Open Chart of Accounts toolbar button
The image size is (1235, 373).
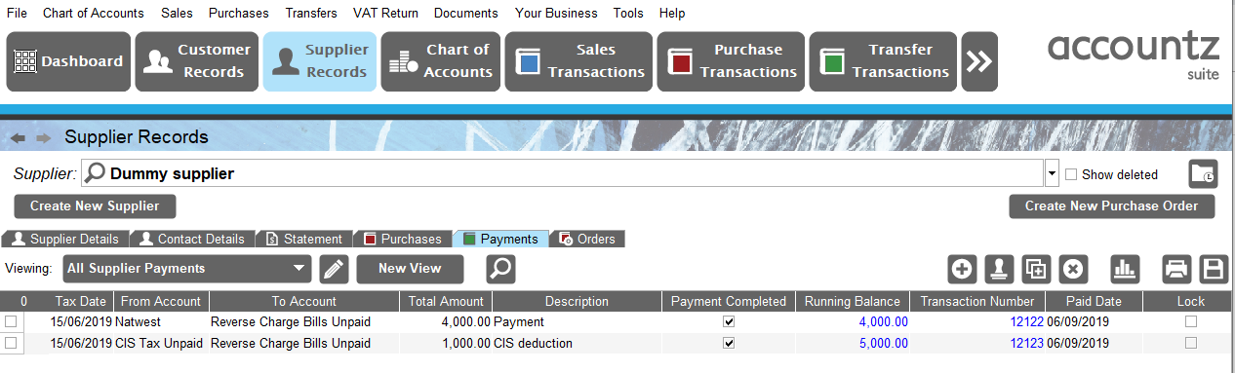(x=441, y=61)
